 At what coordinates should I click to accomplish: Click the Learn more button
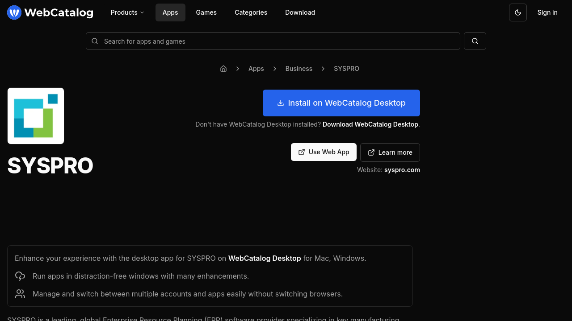tap(390, 152)
